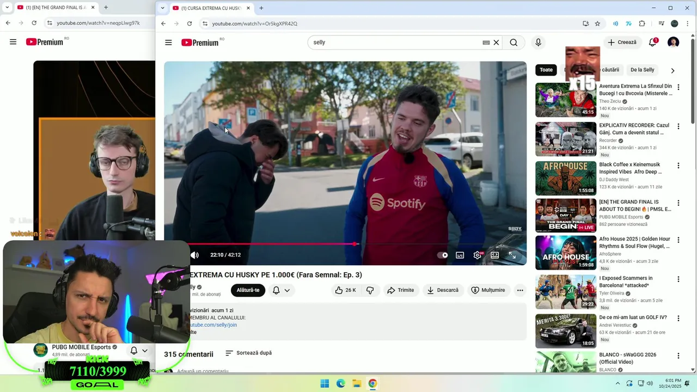Start voice search with the microphone

[538, 42]
